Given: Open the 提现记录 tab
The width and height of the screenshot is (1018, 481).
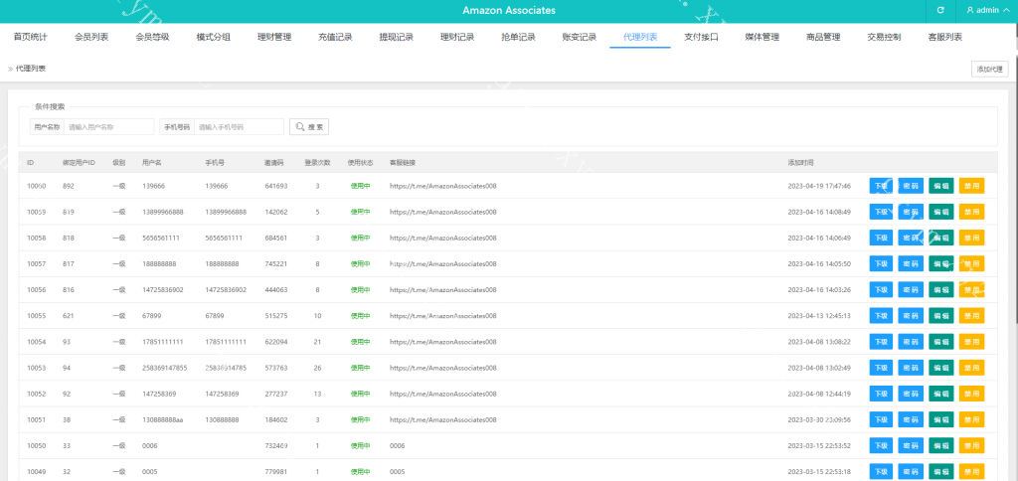Looking at the screenshot, I should pyautogui.click(x=397, y=37).
